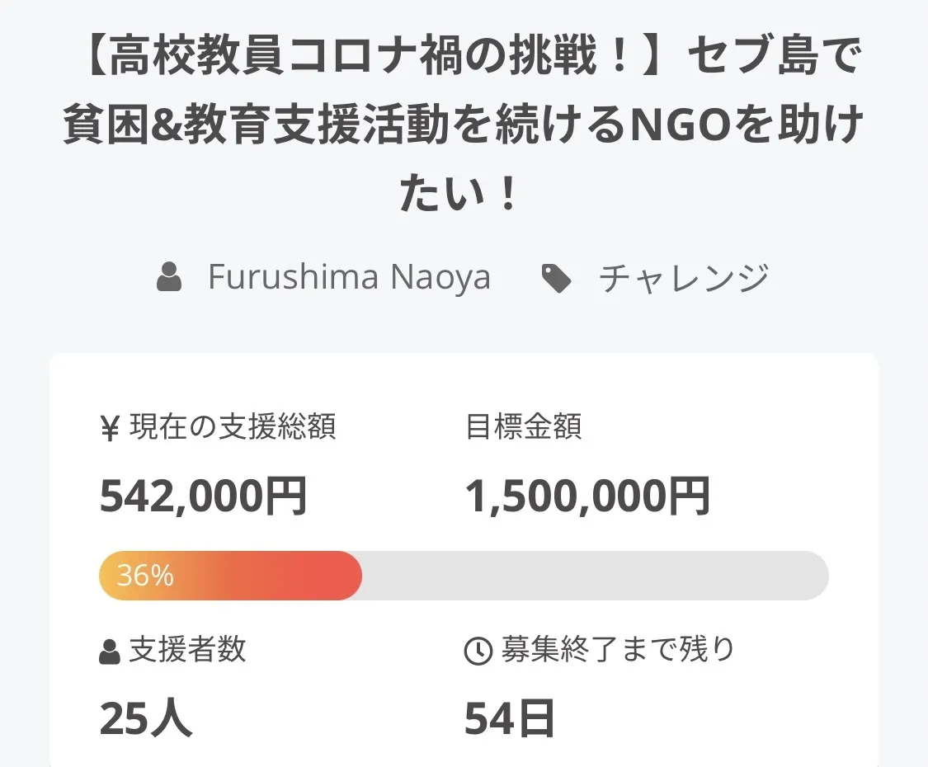Click the 54日 remaining days value
Screen dimensions: 928x767
(x=509, y=718)
